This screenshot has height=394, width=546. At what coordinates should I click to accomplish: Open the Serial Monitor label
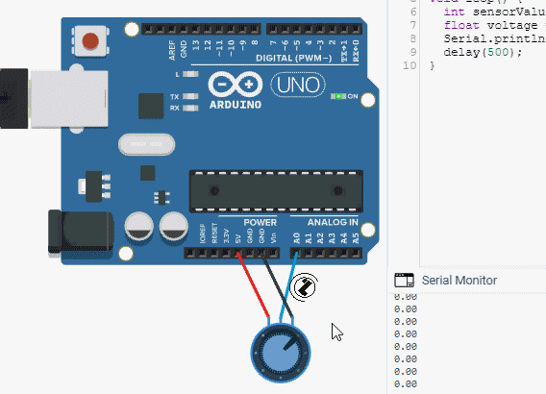[x=459, y=281]
